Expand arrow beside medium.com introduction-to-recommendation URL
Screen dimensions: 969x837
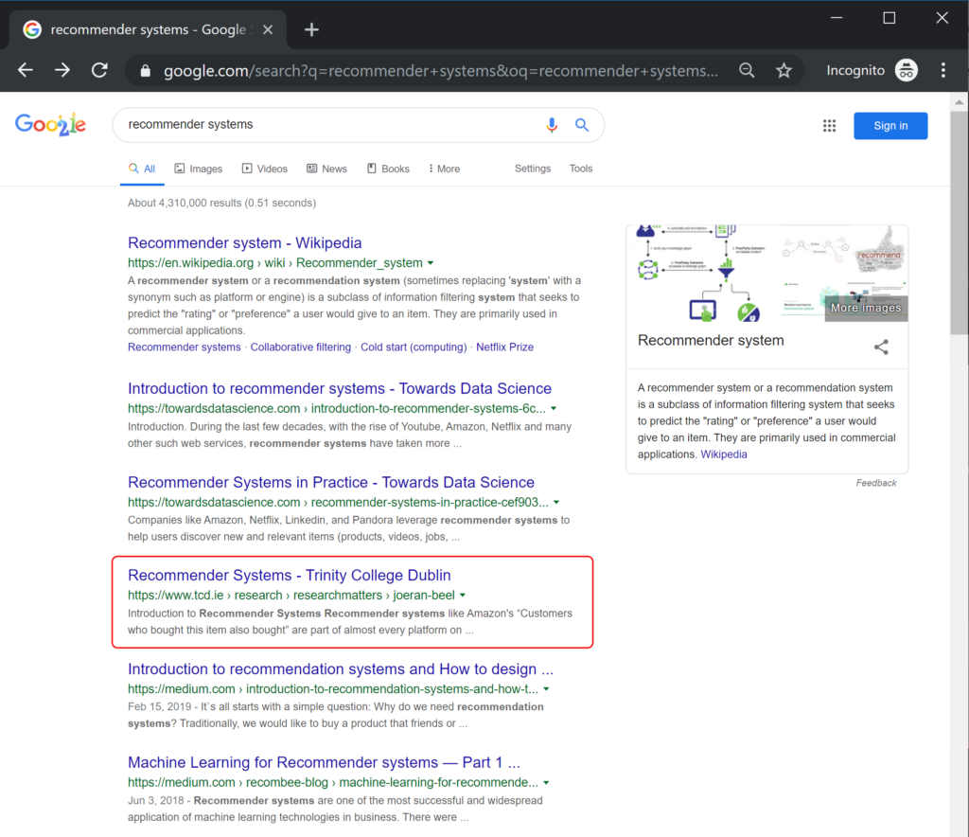tap(546, 689)
